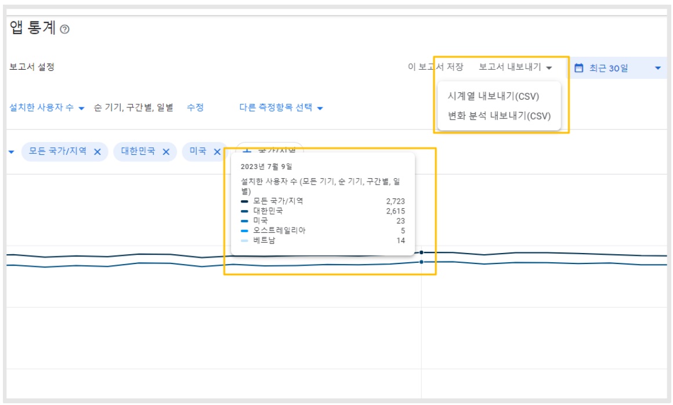Open the 최근 30일 date range dropdown arrow

click(x=657, y=68)
